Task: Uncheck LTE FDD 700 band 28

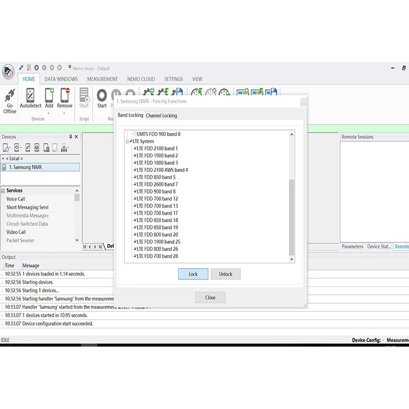Action: click(x=135, y=256)
